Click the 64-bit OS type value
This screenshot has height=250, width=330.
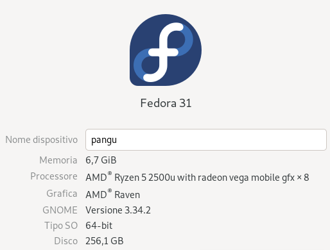pyautogui.click(x=99, y=226)
